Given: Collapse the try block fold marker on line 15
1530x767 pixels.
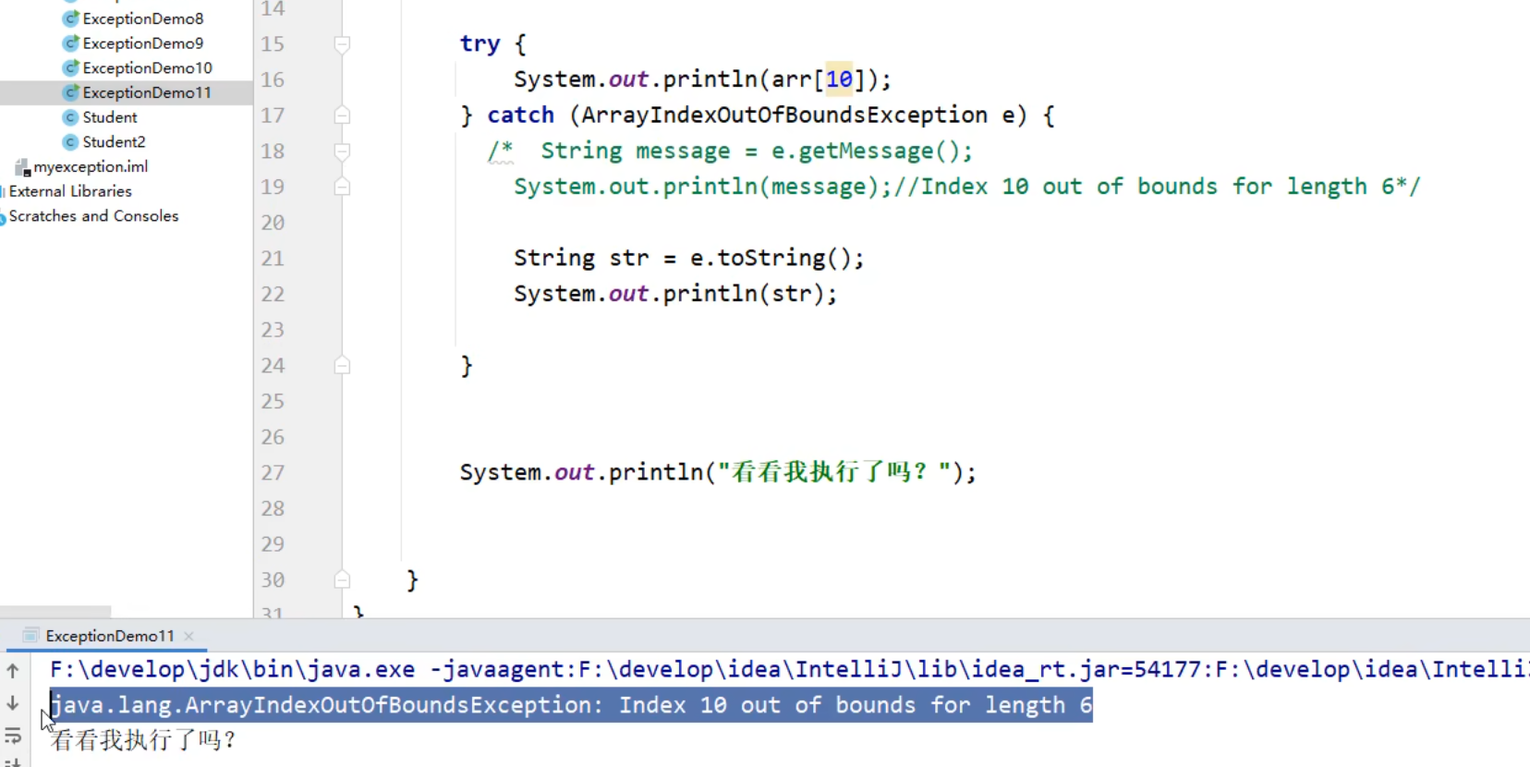Looking at the screenshot, I should tap(342, 44).
